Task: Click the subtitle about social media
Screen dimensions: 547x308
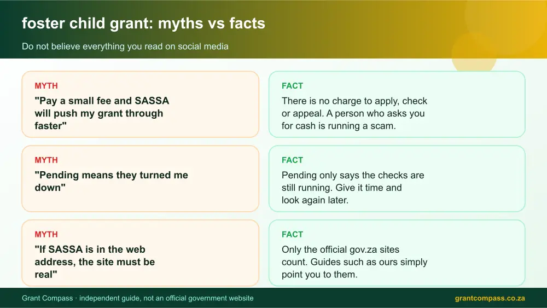Action: point(125,47)
